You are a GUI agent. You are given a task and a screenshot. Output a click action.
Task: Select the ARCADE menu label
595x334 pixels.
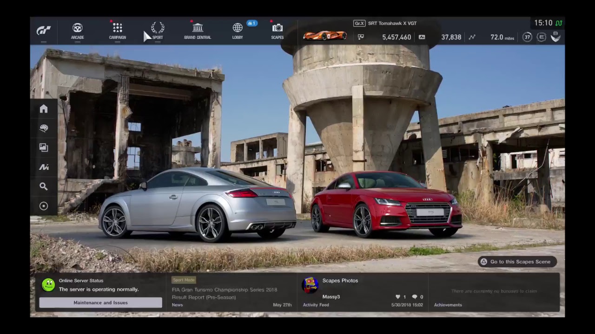[x=77, y=38]
